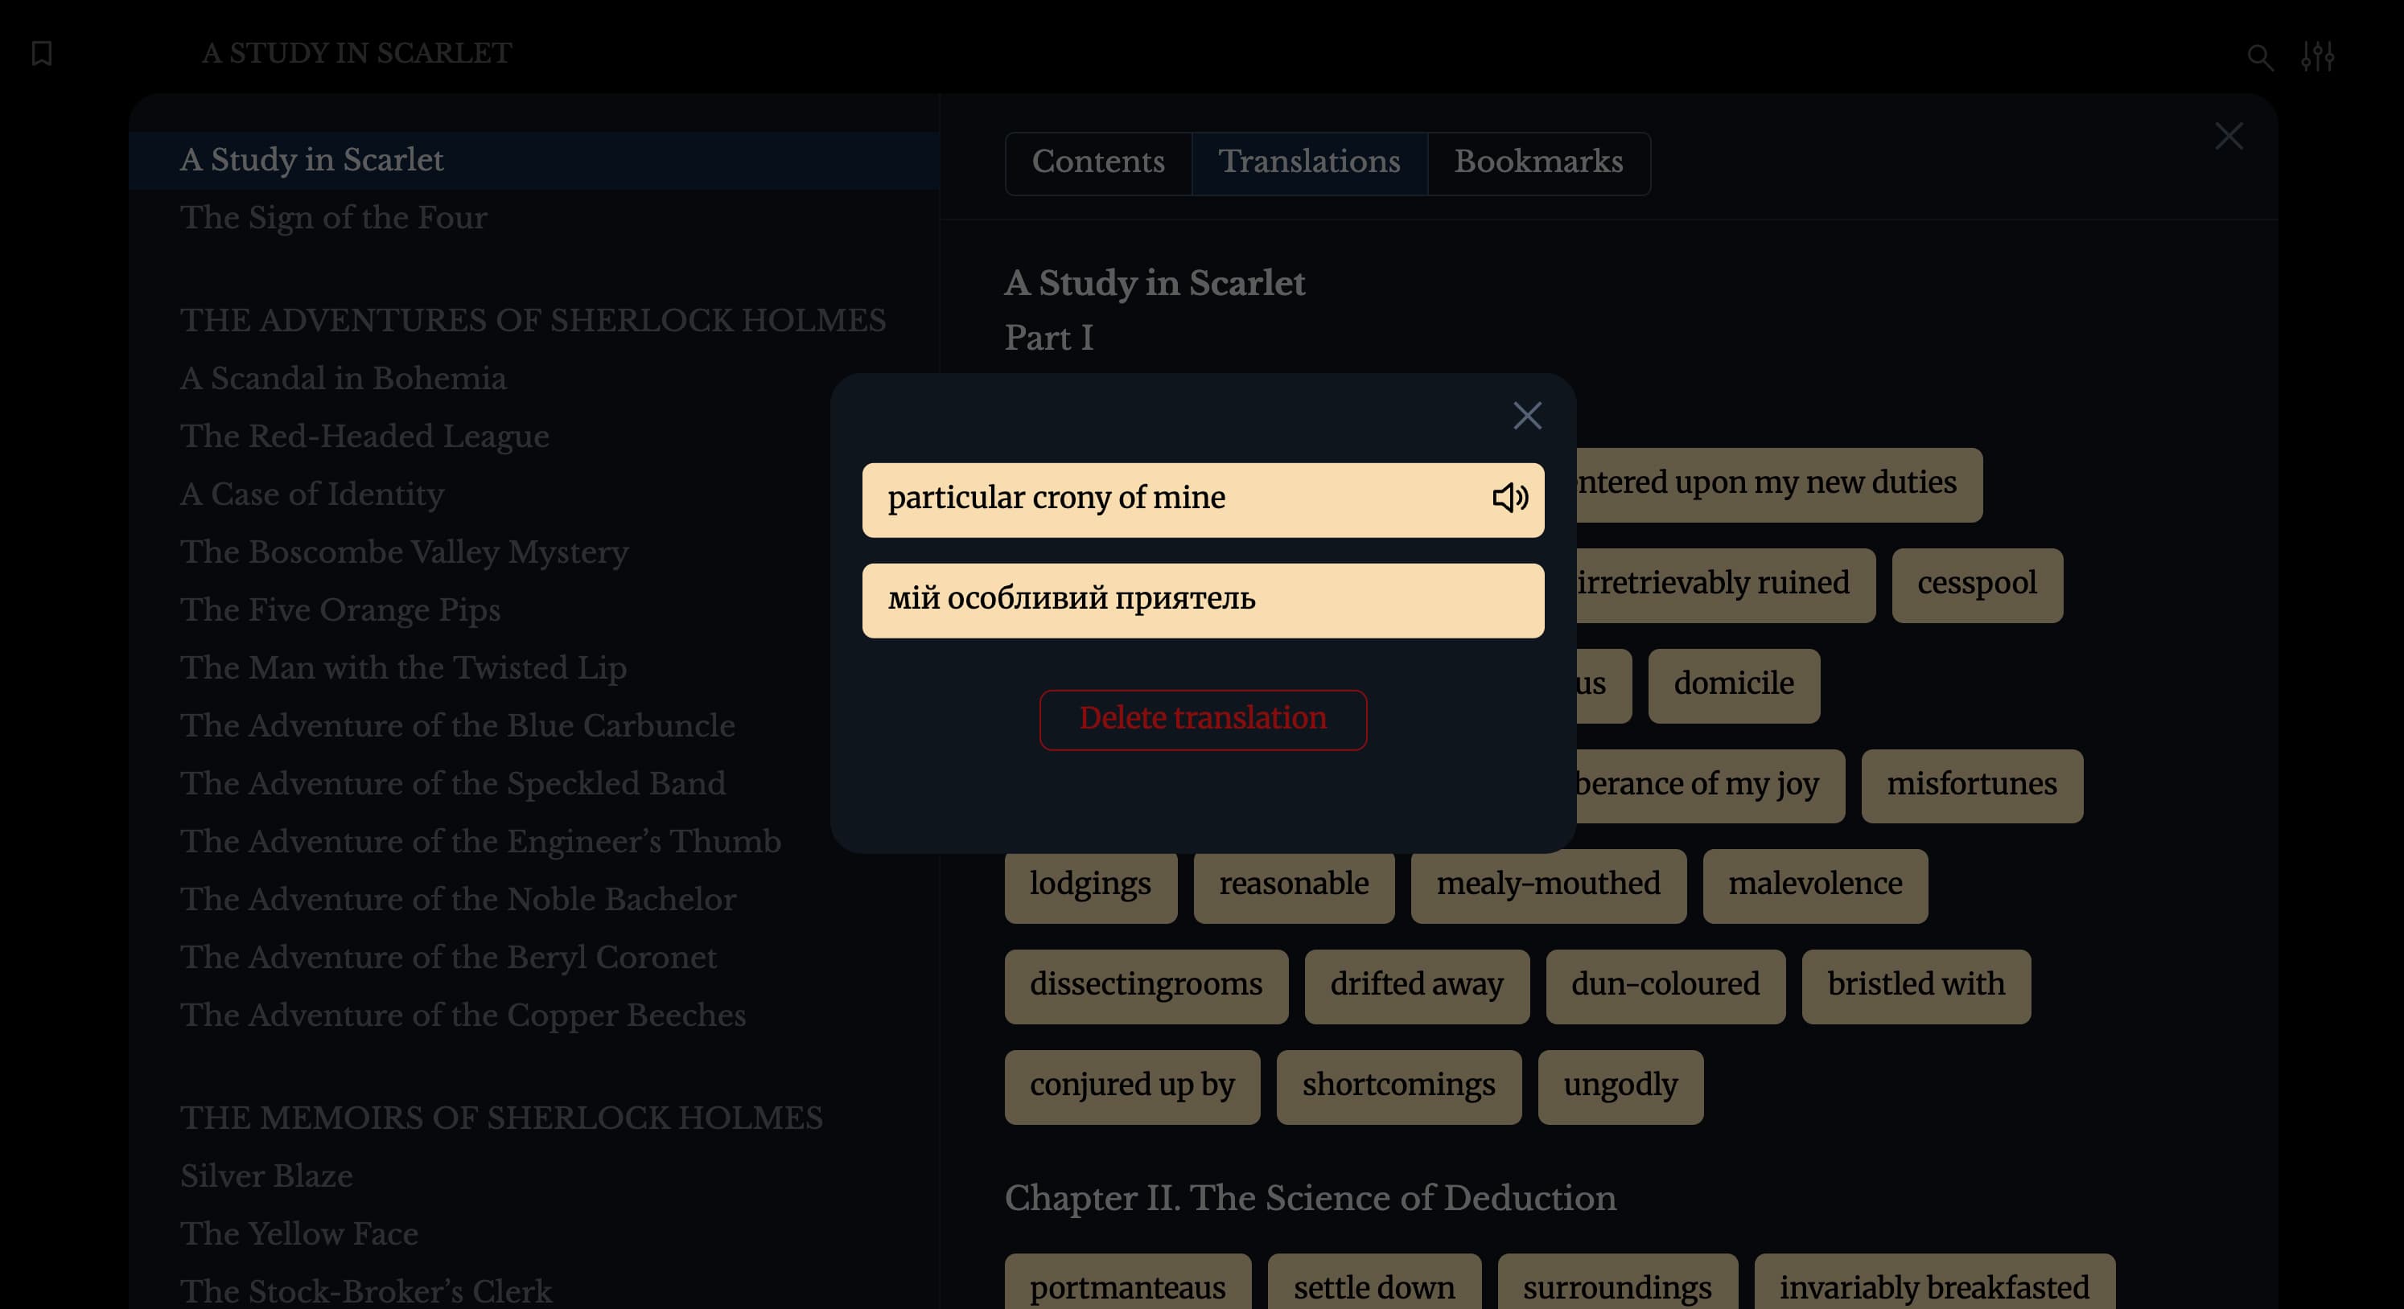
Task: Open A Scandal in Bohemia story
Action: (x=343, y=379)
